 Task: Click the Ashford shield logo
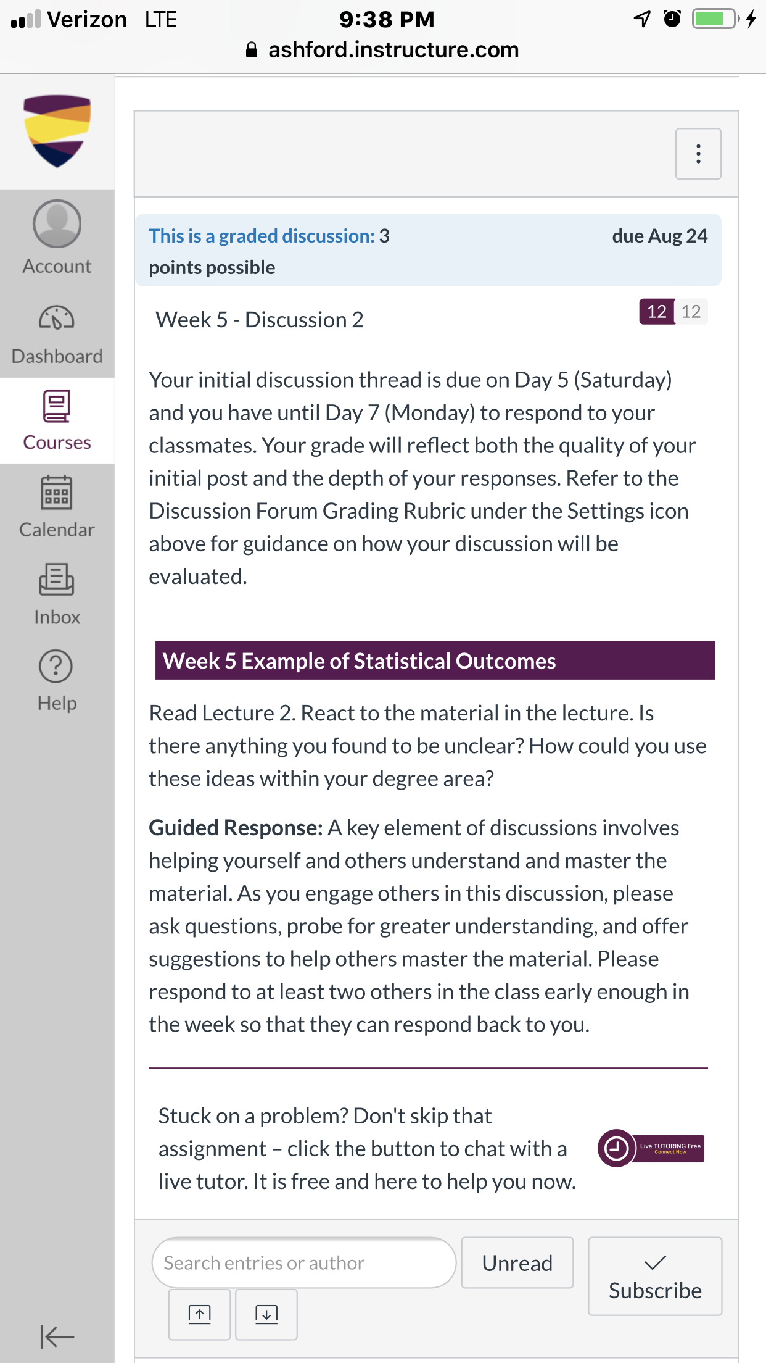[x=57, y=131]
